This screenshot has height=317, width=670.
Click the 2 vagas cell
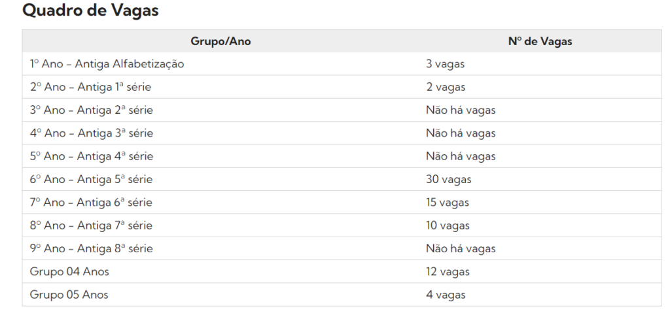click(540, 87)
